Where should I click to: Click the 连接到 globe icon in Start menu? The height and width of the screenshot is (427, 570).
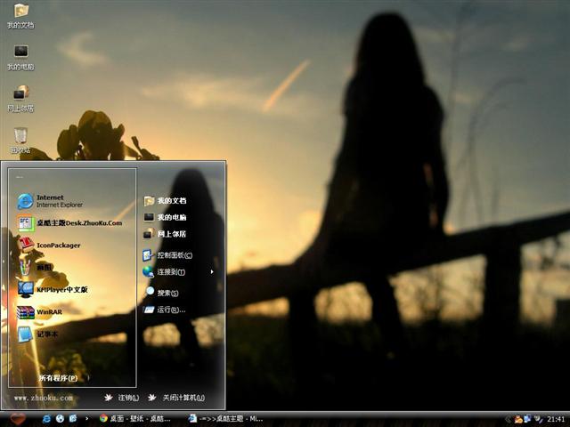[148, 271]
